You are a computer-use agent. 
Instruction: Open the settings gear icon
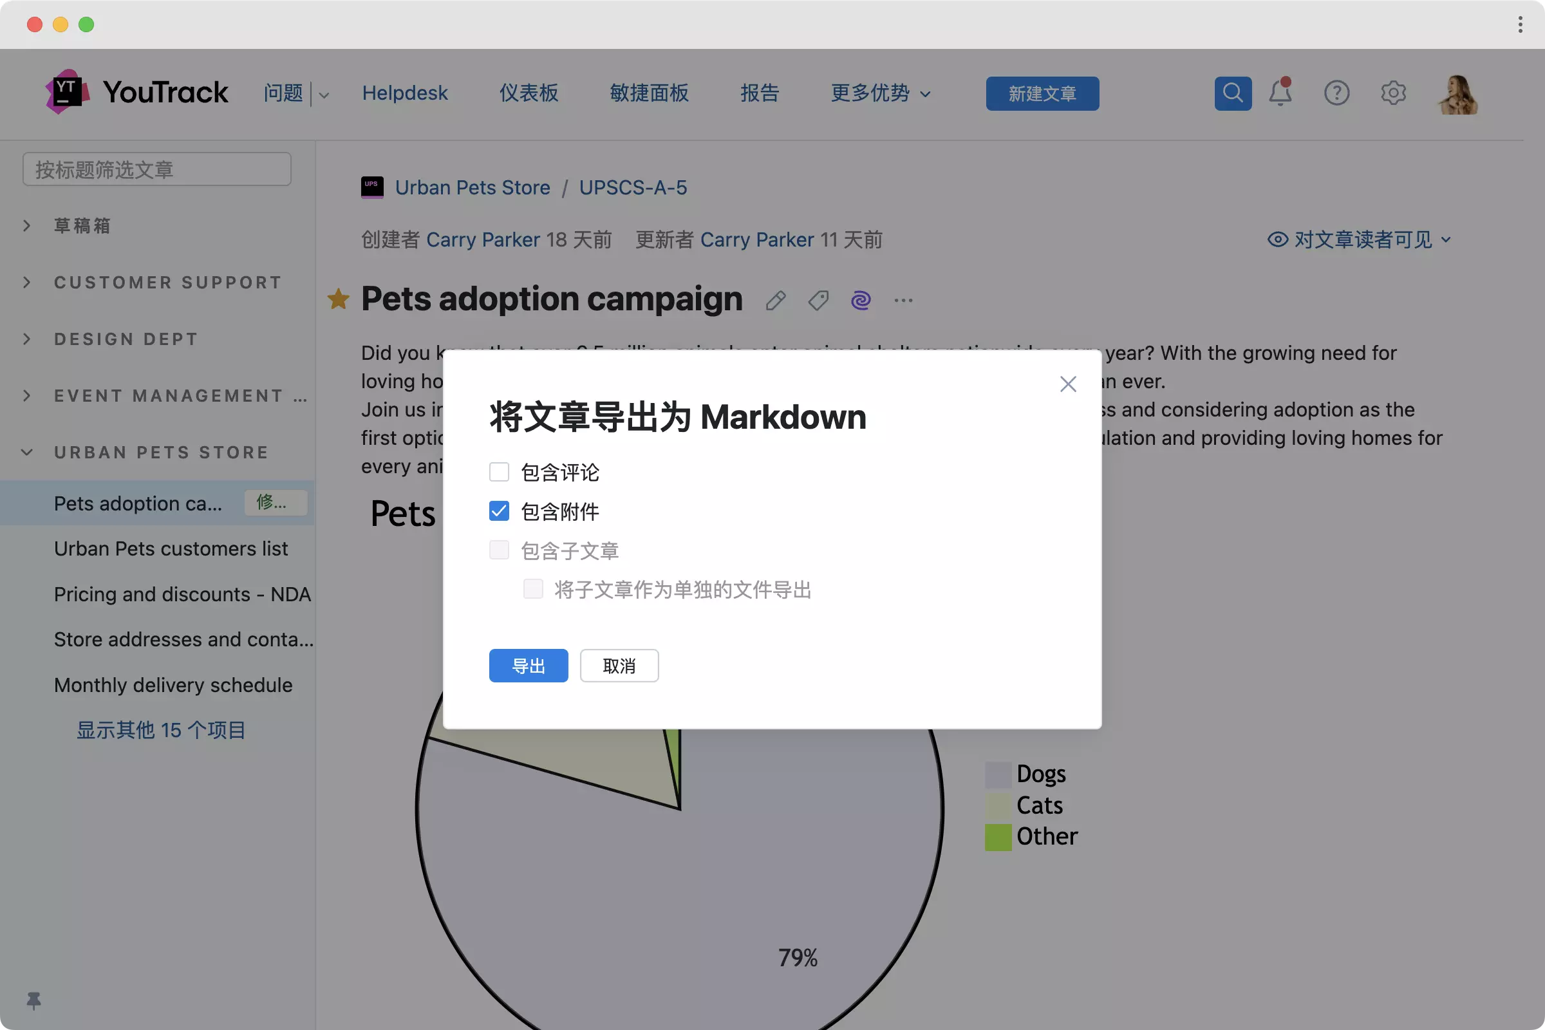[x=1392, y=93]
